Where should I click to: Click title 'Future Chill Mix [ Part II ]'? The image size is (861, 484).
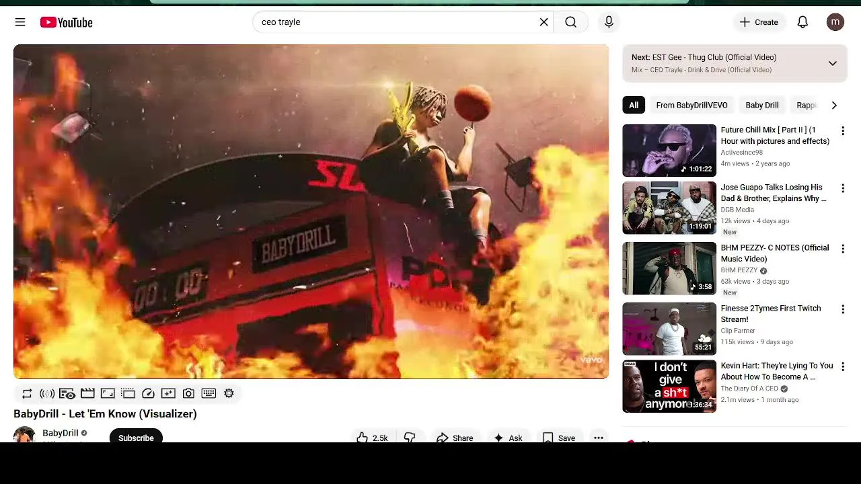[x=775, y=135]
